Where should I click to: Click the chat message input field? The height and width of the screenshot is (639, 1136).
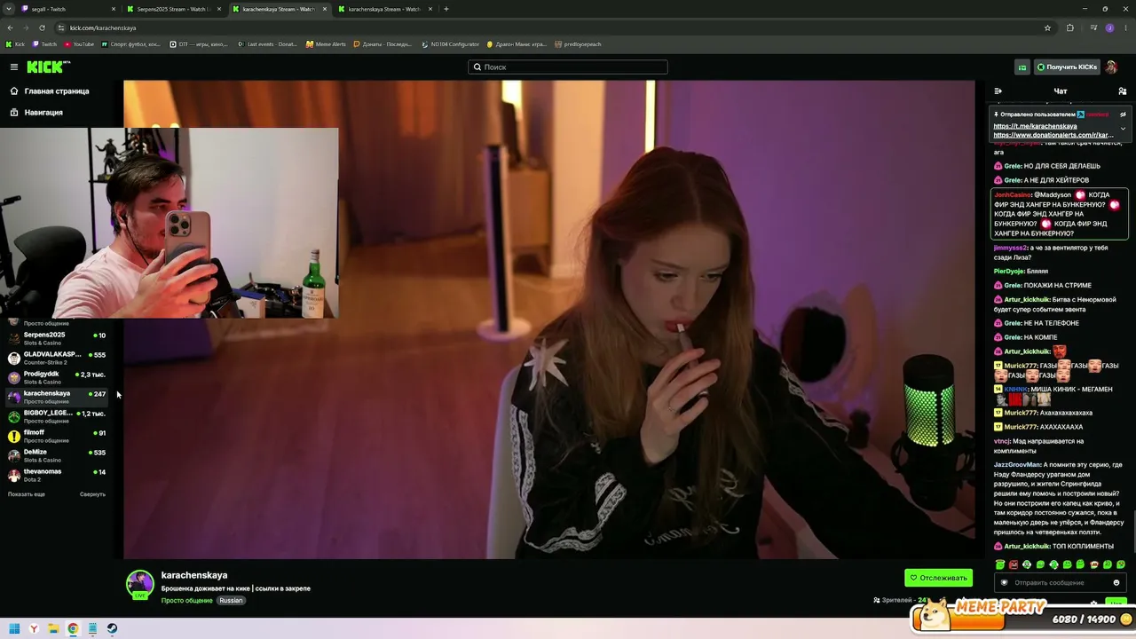point(1061,583)
